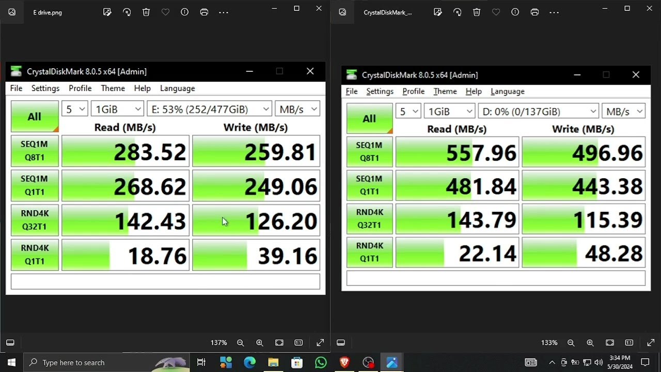
Task: Zoom in on the 137% photo window
Action: tap(260, 343)
